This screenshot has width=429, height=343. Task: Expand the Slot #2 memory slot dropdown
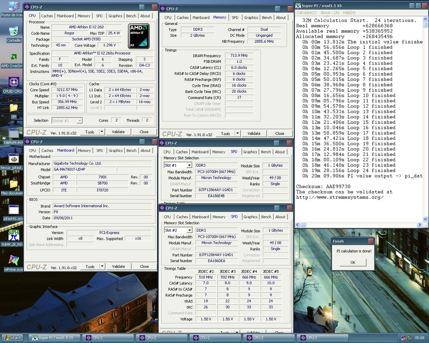(x=190, y=230)
